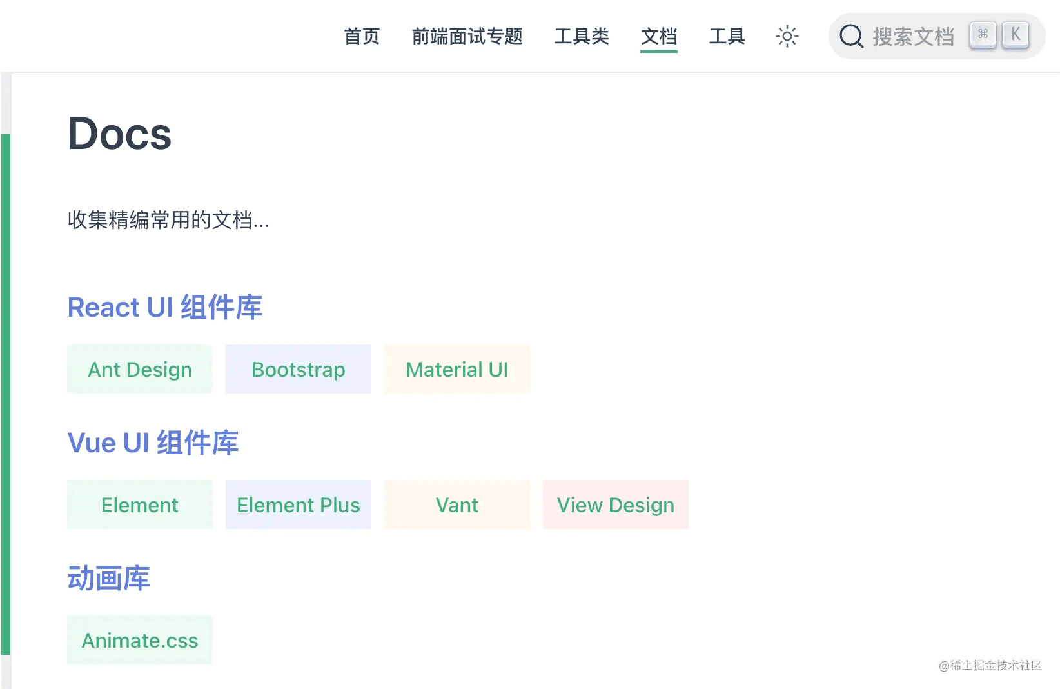Open the Animate.css link tile
The image size is (1060, 689).
140,640
